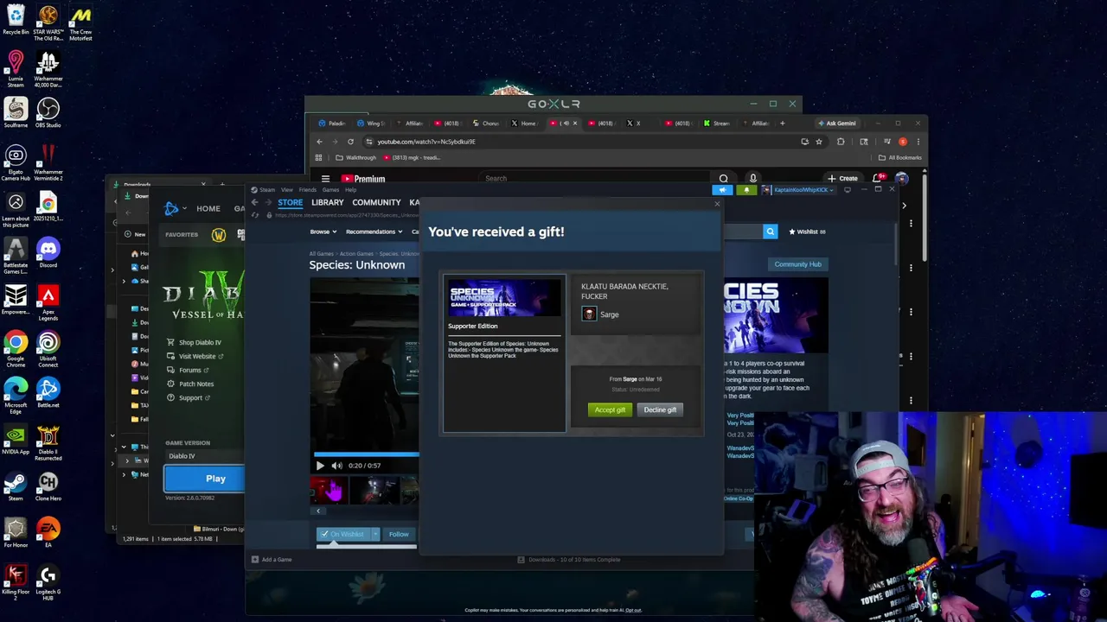Open gift sender Sarge's avatar
Screen dimensions: 1107x622
pos(589,314)
